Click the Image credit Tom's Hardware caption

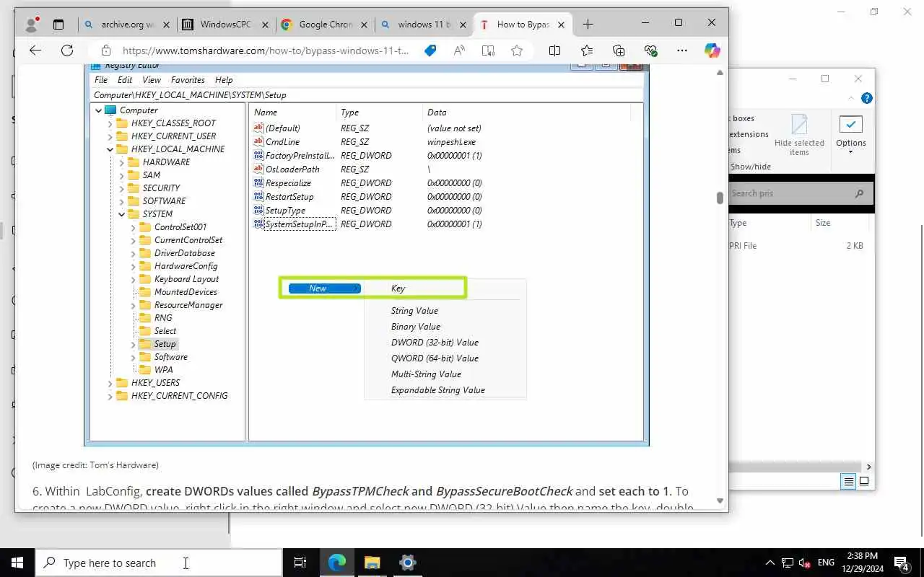95,465
